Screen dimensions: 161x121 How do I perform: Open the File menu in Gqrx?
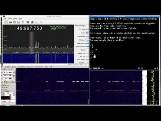pos(5,18)
